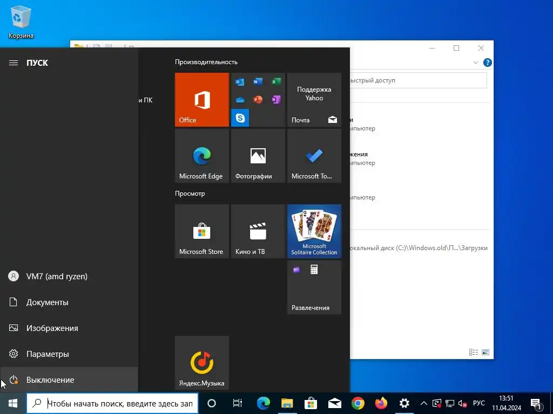Screen dimensions: 553x414
Task: Open the Microsoft To Do tile
Action: pyautogui.click(x=314, y=156)
